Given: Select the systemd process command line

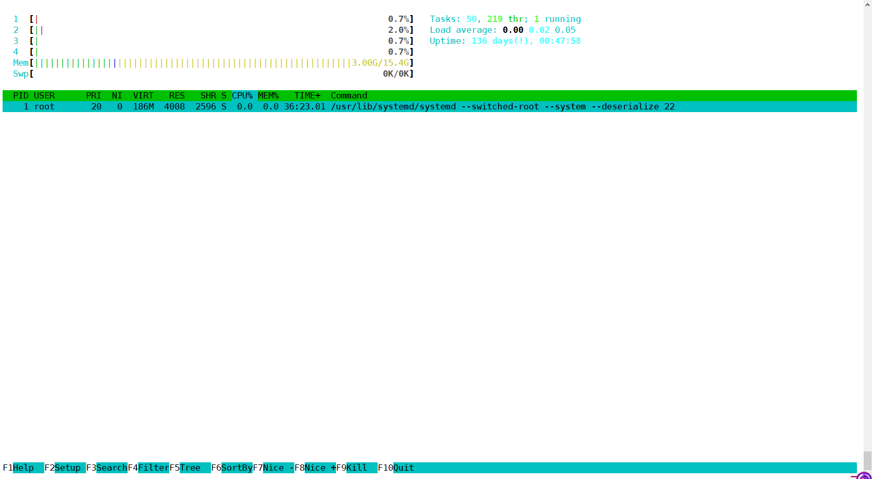Looking at the screenshot, I should coord(503,106).
